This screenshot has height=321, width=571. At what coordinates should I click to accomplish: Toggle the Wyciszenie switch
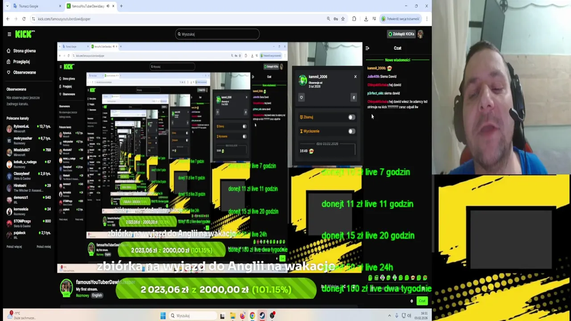pyautogui.click(x=352, y=131)
